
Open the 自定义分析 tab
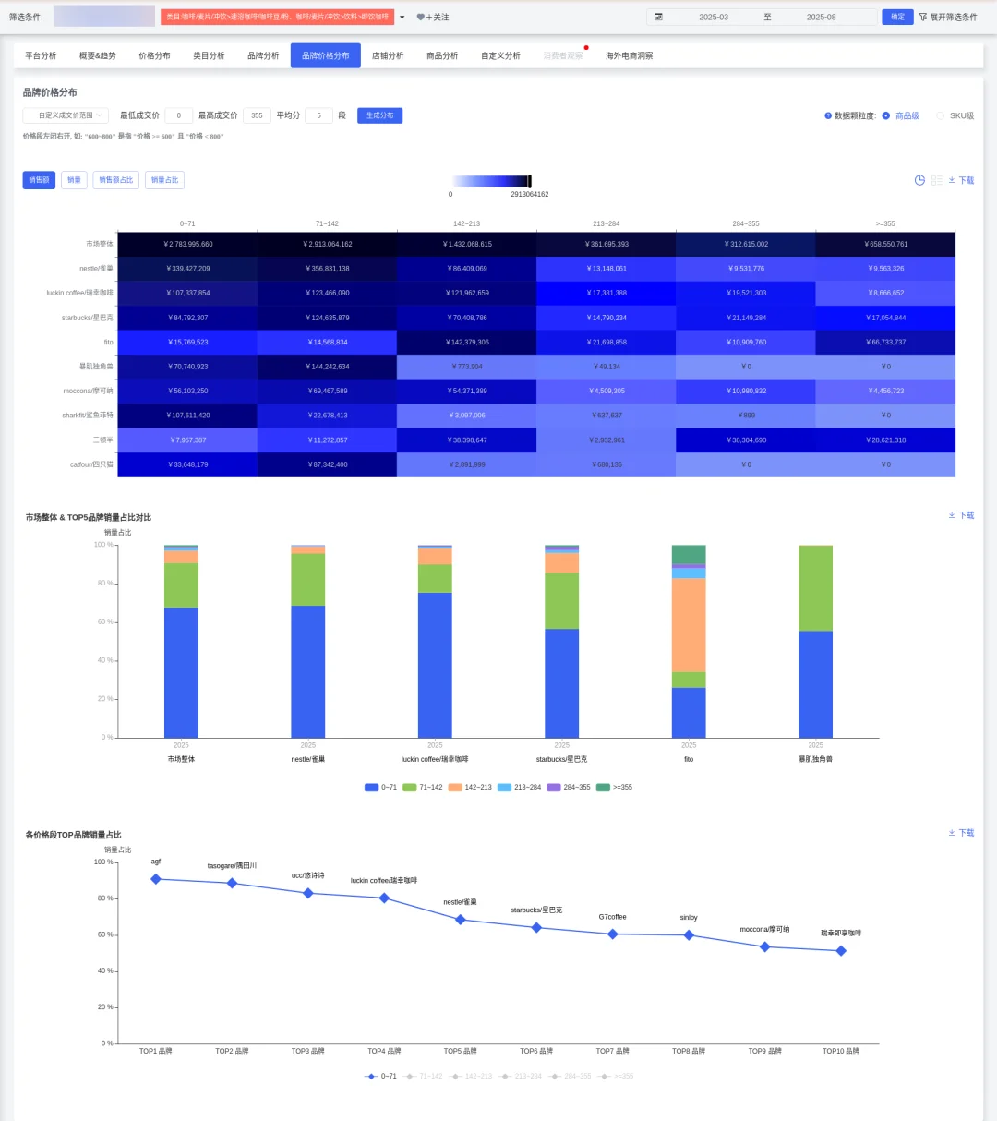(x=500, y=56)
